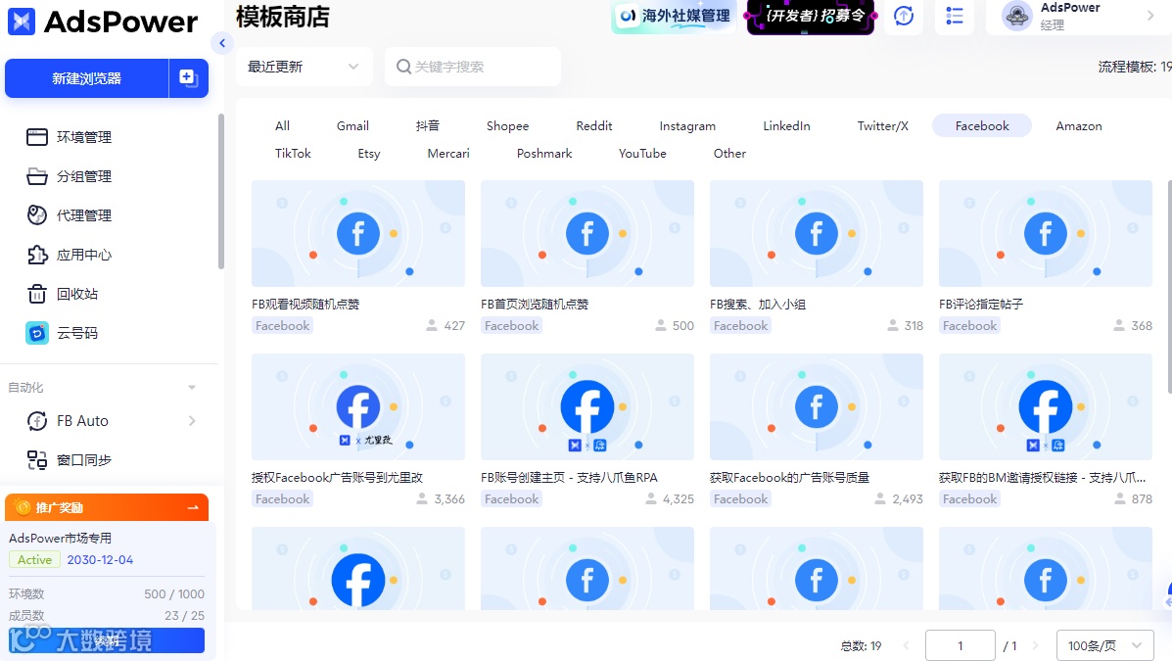This screenshot has width=1172, height=661.
Task: Go to the previous page arrow
Action: click(907, 645)
